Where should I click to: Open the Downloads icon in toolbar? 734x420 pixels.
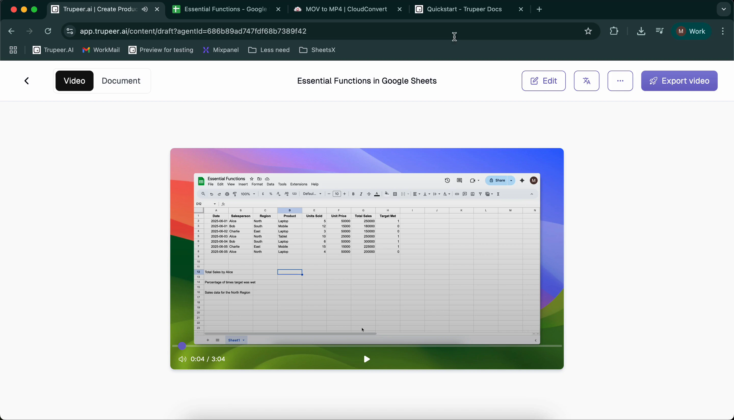641,31
